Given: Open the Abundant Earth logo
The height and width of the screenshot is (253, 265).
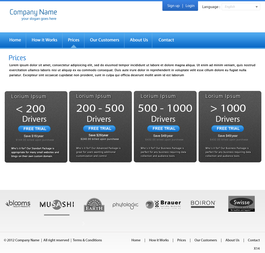Looking at the screenshot, I should (x=94, y=205).
